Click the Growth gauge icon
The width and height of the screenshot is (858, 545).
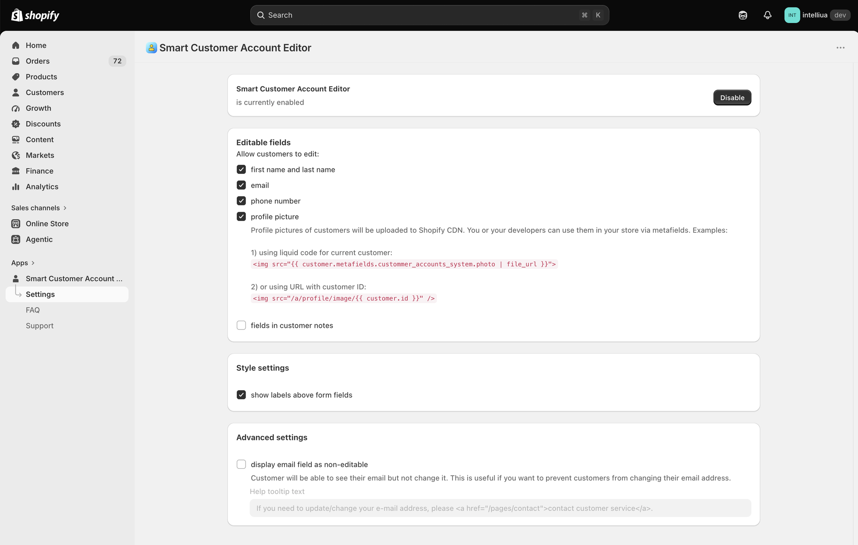16,108
